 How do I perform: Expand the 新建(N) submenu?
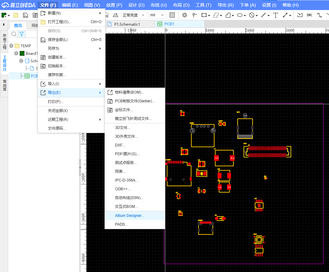tap(71, 13)
